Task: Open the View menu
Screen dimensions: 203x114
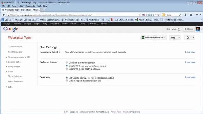Action: (x=14, y=6)
